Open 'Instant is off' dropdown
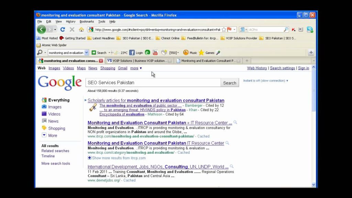The width and height of the screenshot is (352, 198). click(x=266, y=80)
